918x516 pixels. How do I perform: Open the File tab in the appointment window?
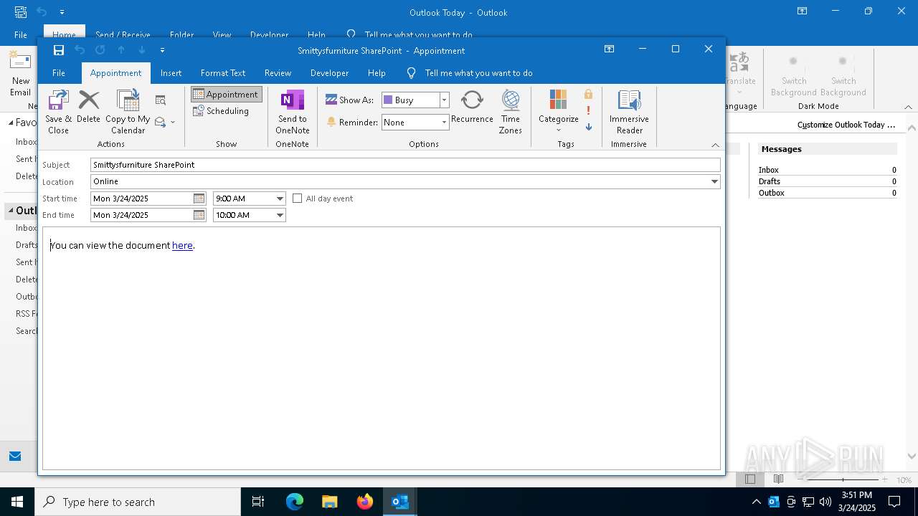59,73
